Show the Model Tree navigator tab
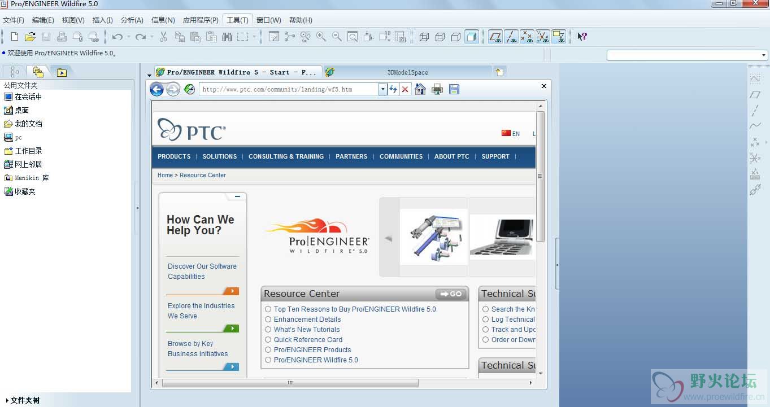The height and width of the screenshot is (407, 770). [15, 72]
